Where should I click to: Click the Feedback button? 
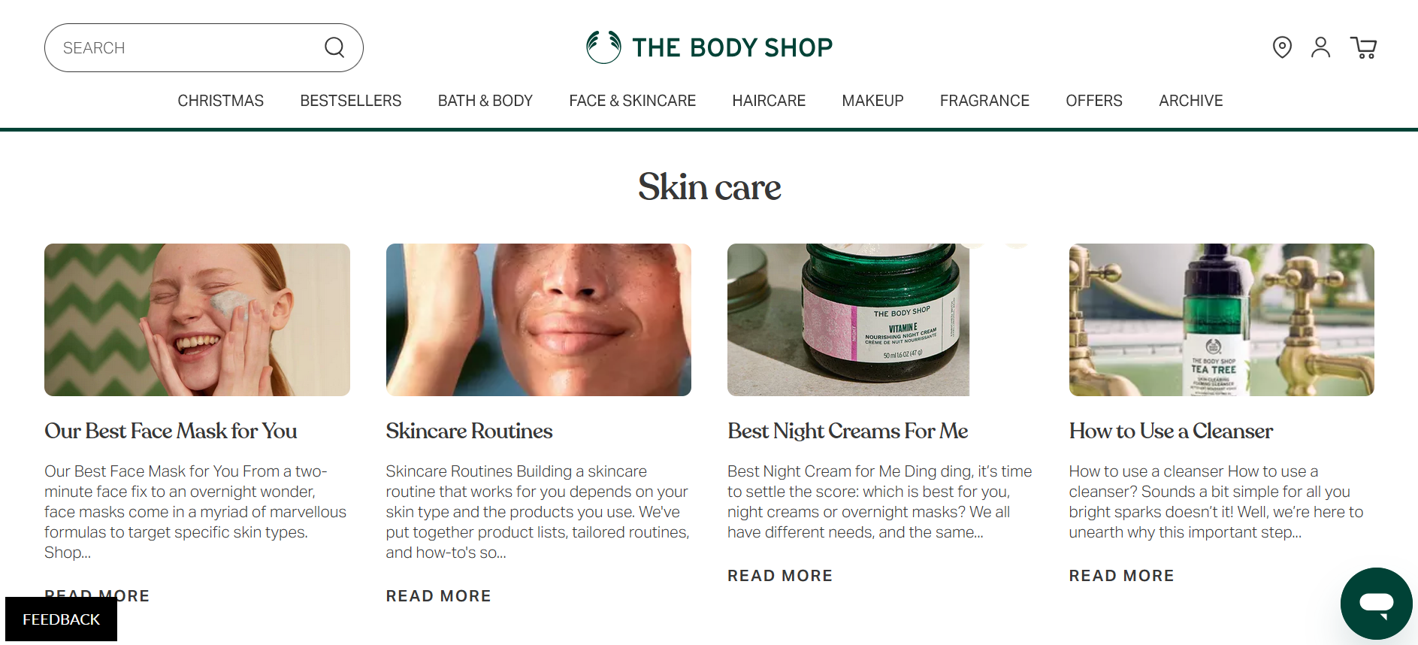click(61, 619)
